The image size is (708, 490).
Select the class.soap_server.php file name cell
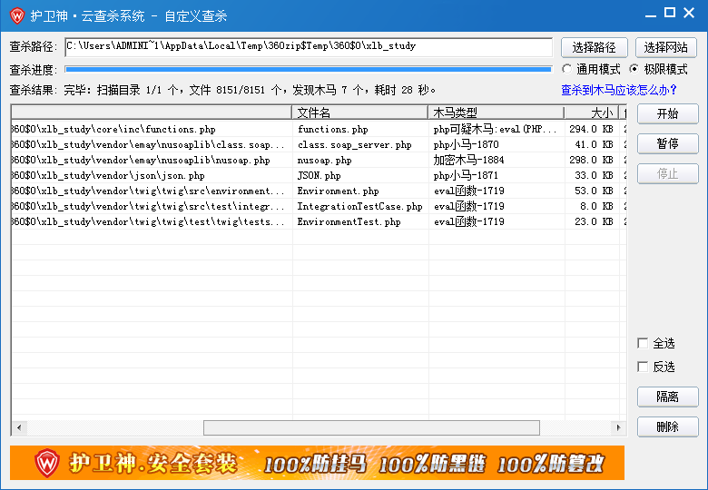[360, 145]
